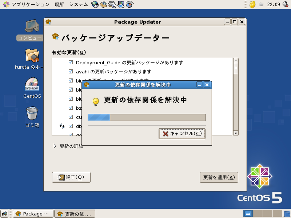The height and width of the screenshot is (218, 291).
Task: Click the trash applet icon in bottom-right panel
Action: point(287,214)
